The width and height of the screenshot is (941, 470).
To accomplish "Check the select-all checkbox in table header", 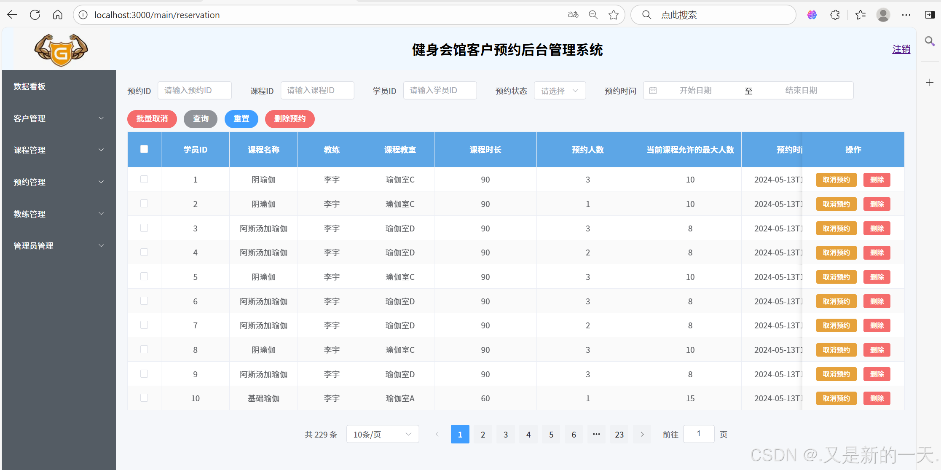I will click(x=144, y=149).
